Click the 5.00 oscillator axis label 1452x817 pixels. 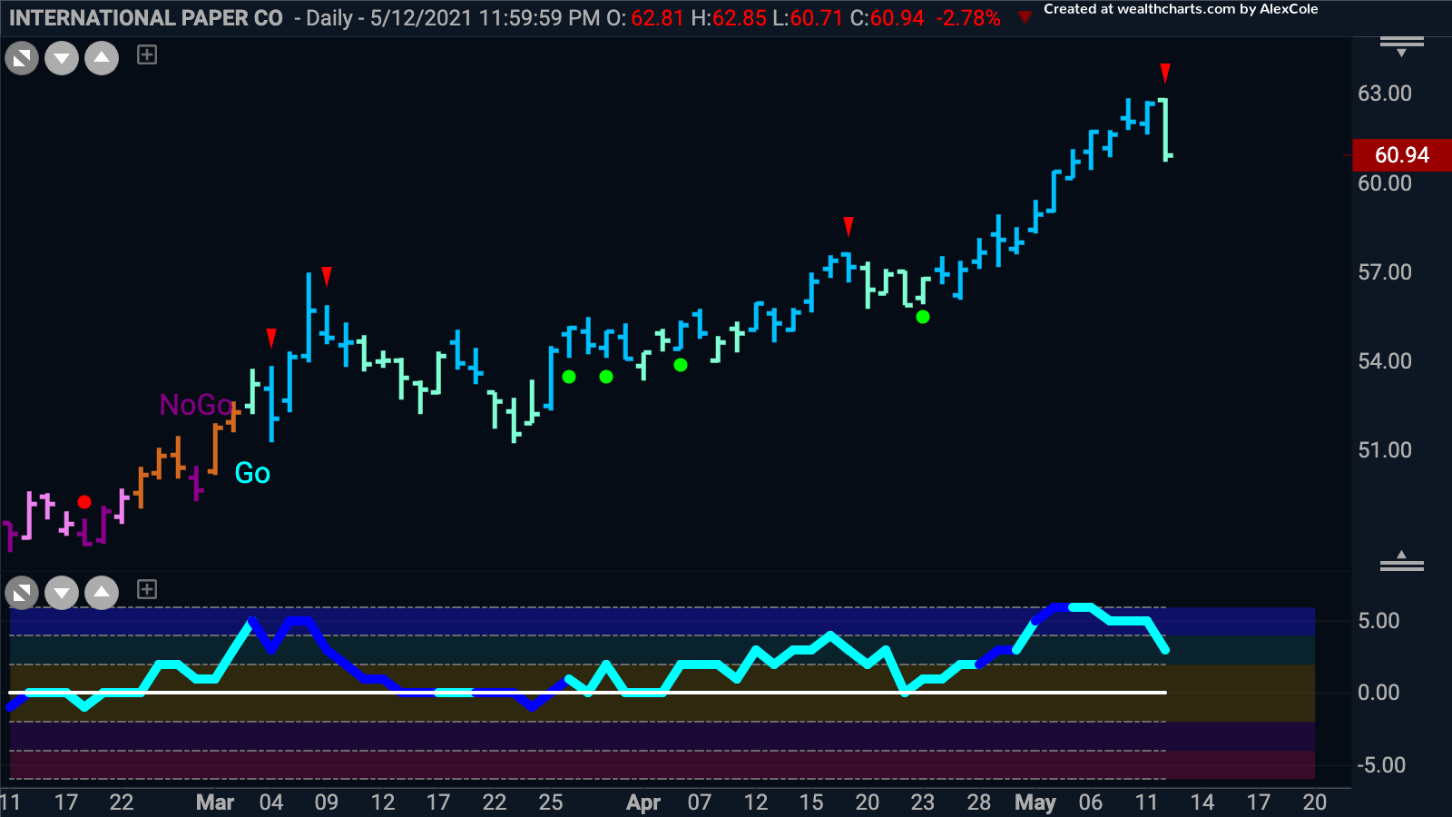1378,621
